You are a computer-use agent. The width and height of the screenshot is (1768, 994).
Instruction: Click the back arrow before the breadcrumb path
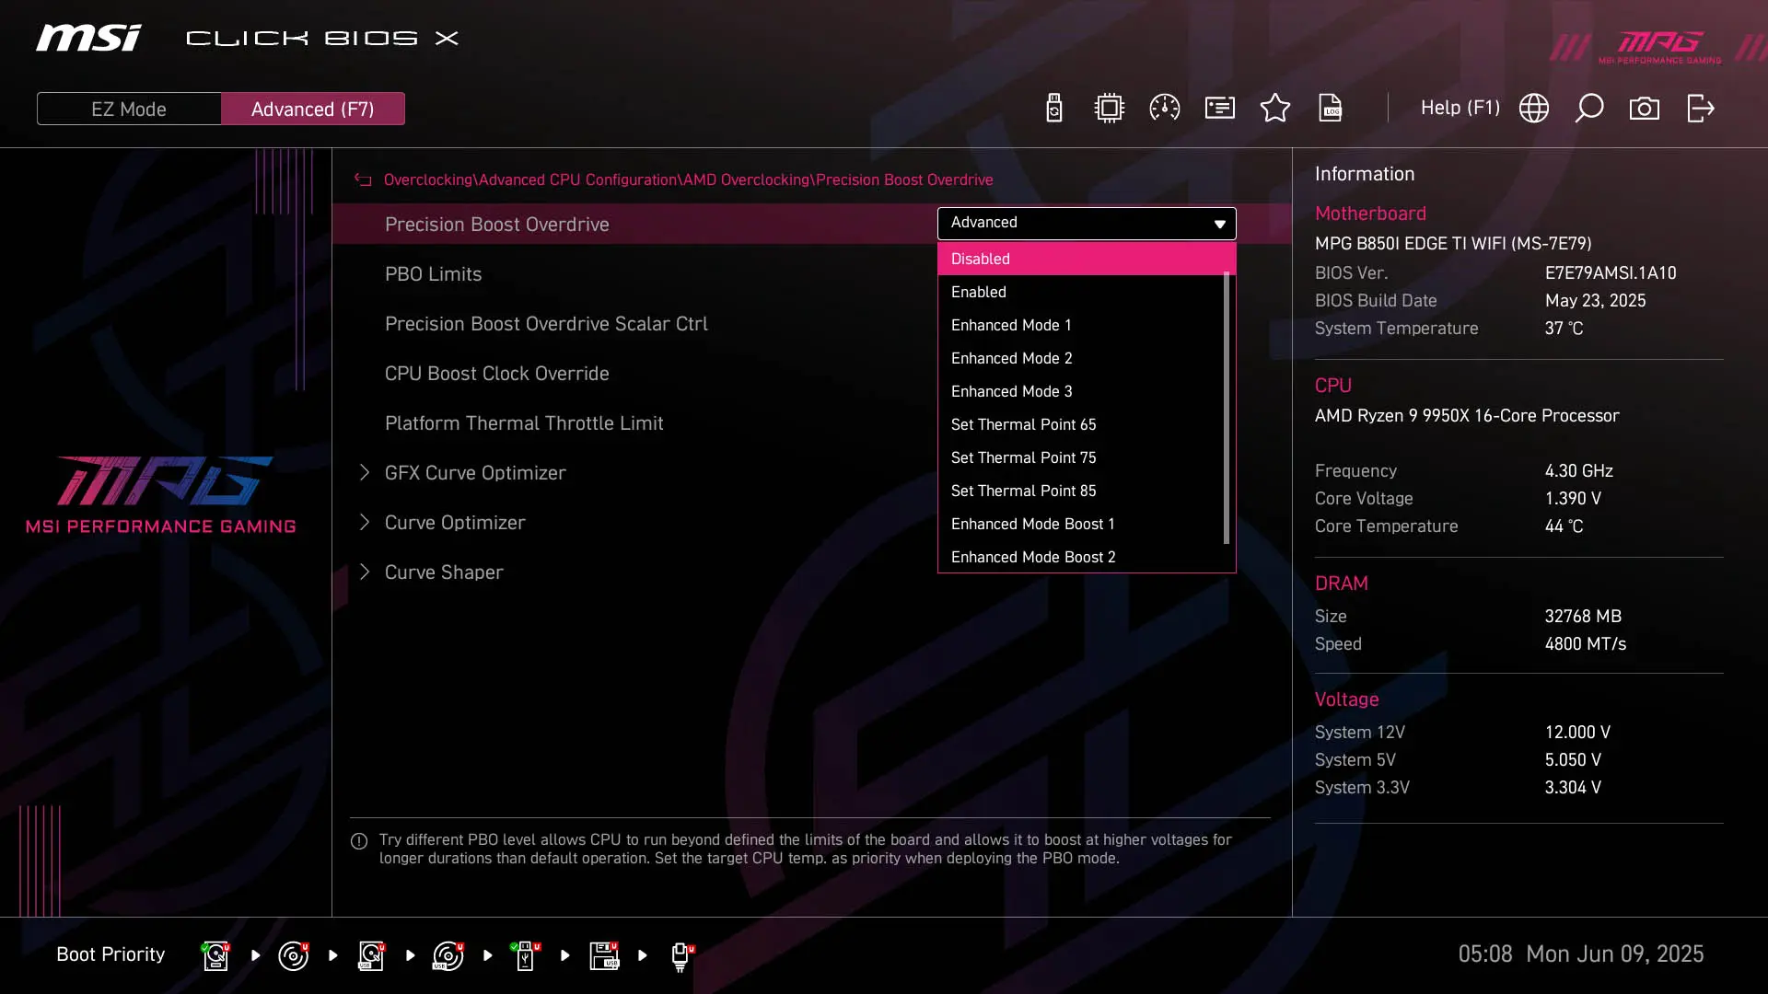click(x=363, y=179)
